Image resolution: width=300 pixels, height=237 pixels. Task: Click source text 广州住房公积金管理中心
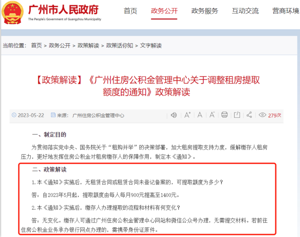pos(98,115)
